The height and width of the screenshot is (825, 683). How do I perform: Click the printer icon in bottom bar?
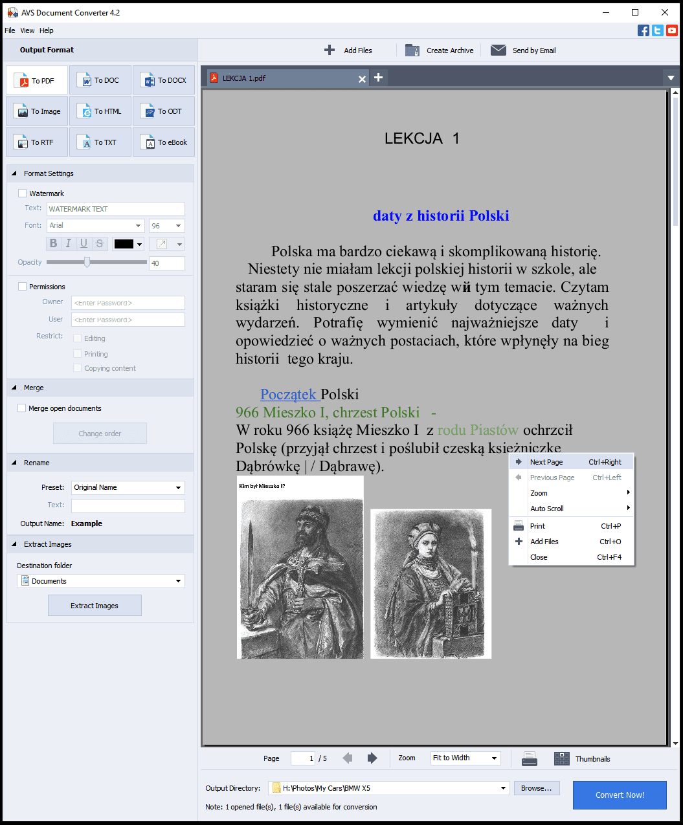click(530, 758)
